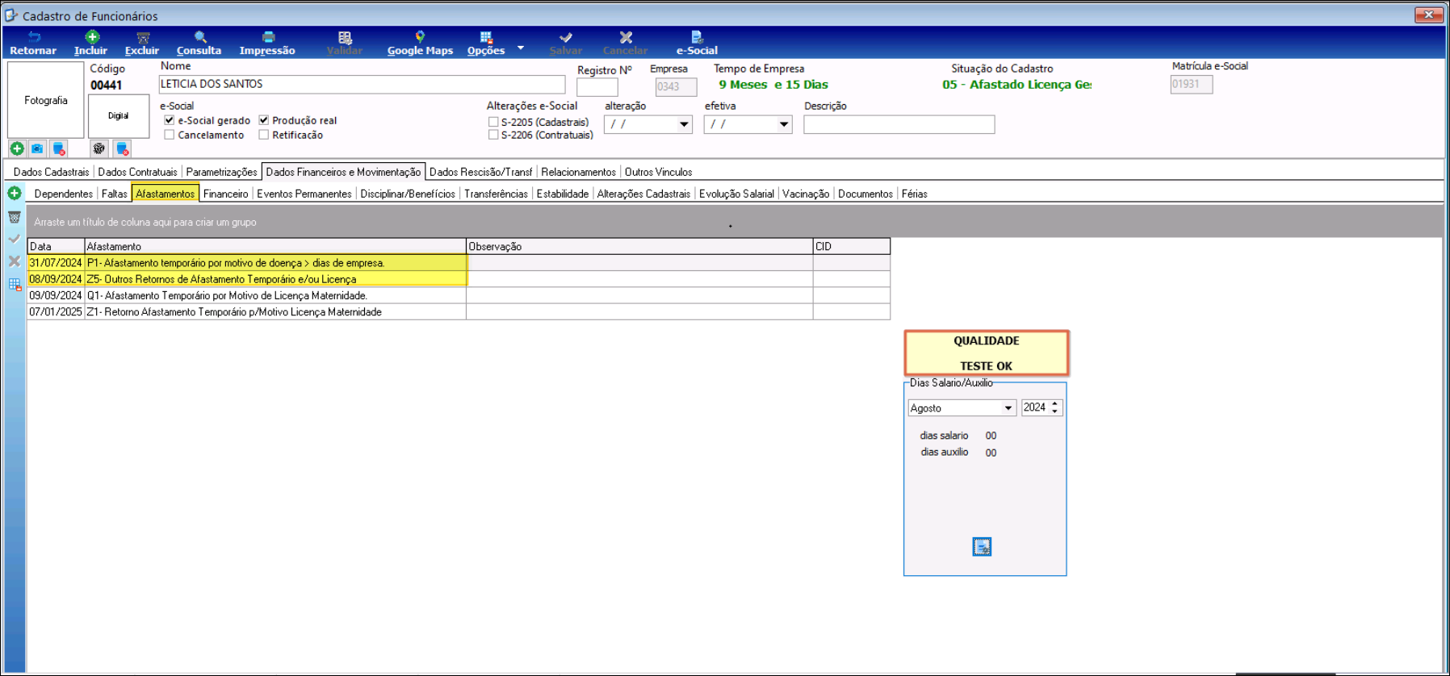Open Eventos Permanentes sub-tab
This screenshot has height=676, width=1450.
pyautogui.click(x=304, y=194)
